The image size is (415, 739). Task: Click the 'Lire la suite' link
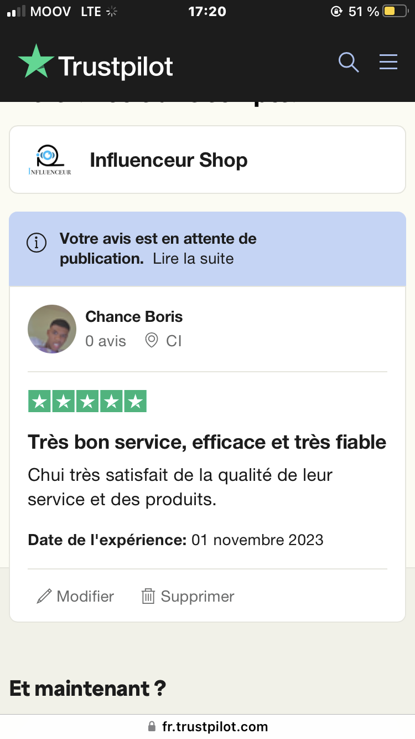pos(193,259)
